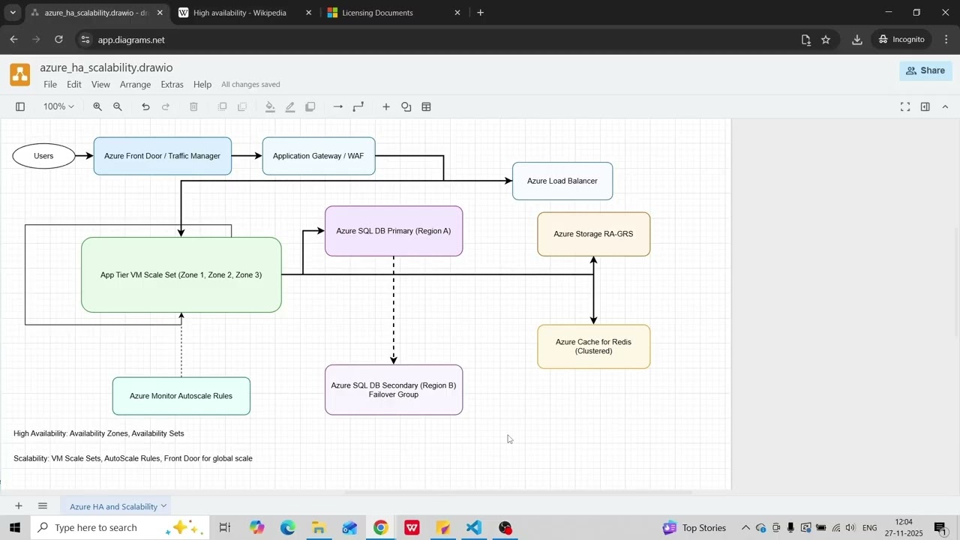This screenshot has width=960, height=540.
Task: Click the zoom out magnifier icon
Action: click(118, 107)
